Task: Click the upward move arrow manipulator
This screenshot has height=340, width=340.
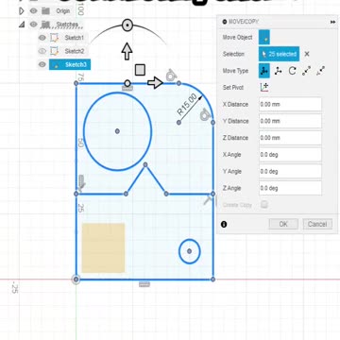Action: coord(127,52)
